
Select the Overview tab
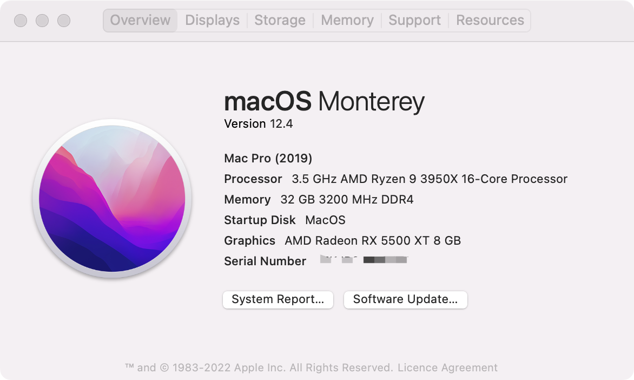tap(140, 21)
